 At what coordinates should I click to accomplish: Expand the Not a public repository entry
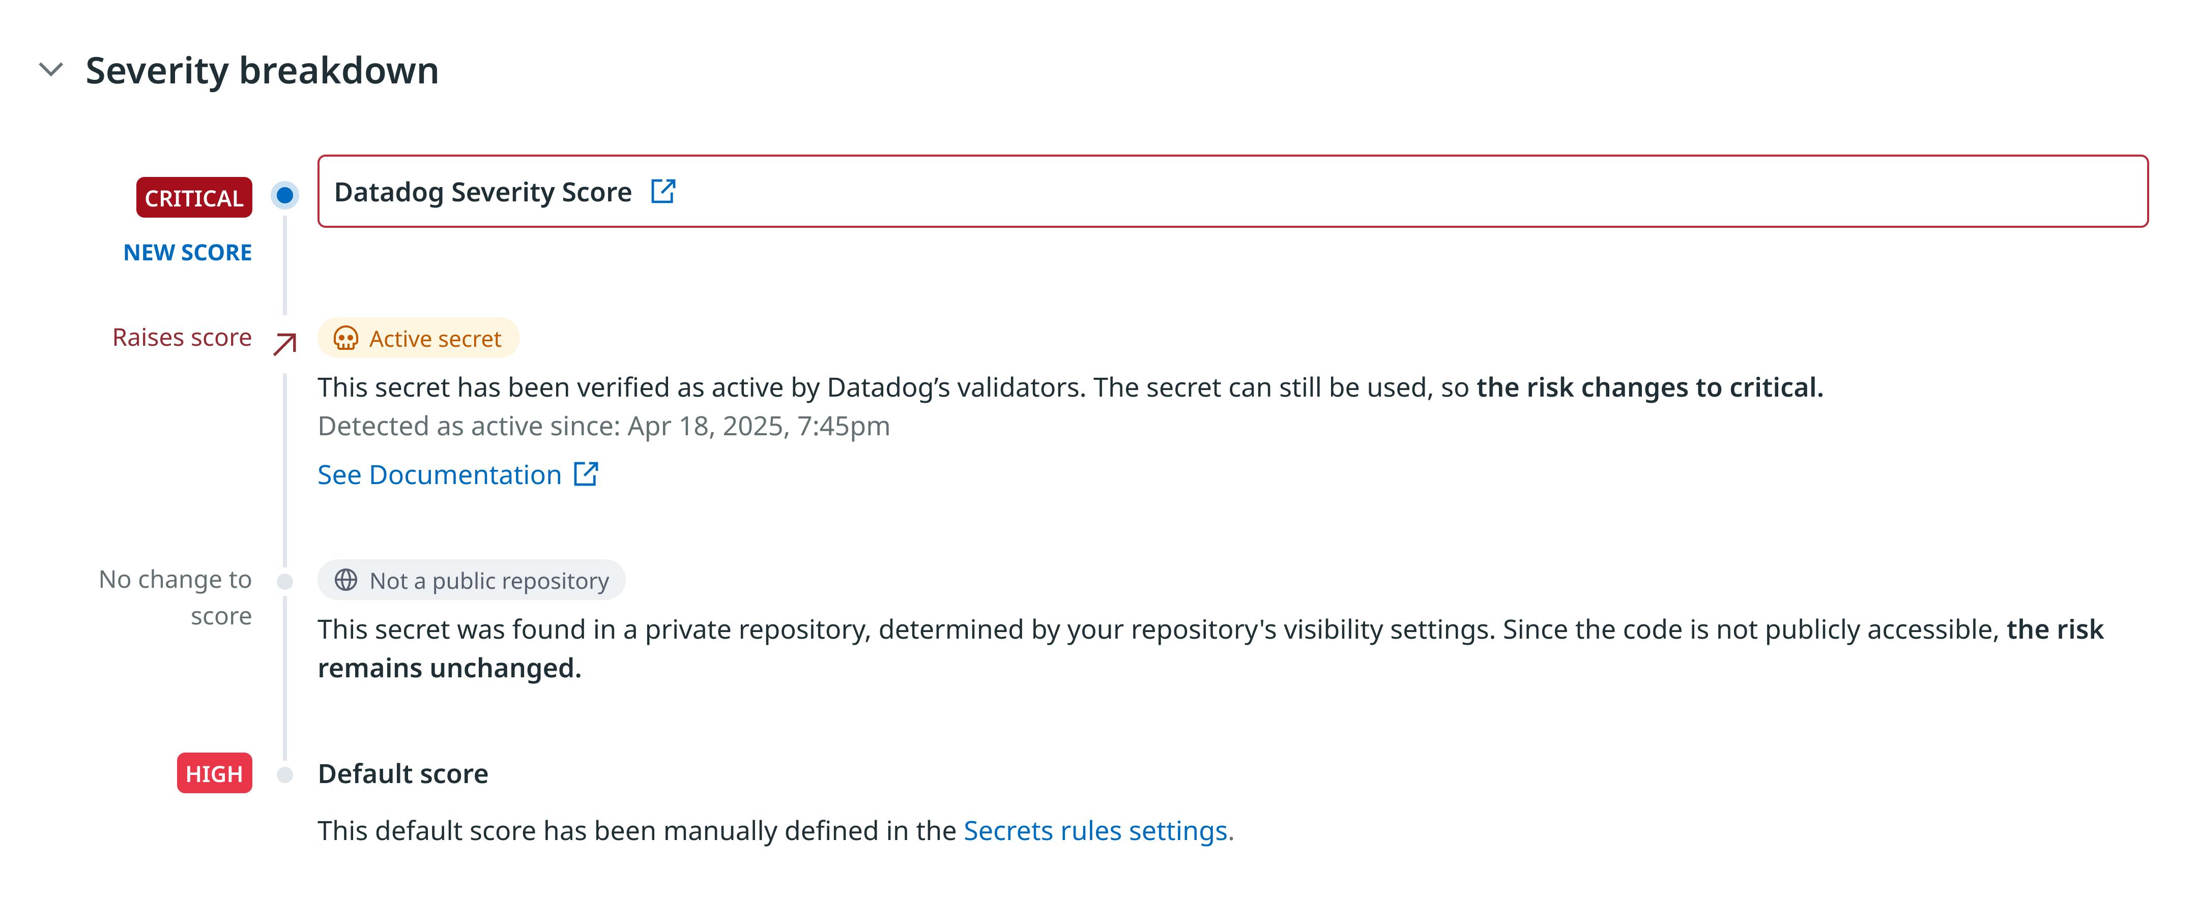pos(472,580)
